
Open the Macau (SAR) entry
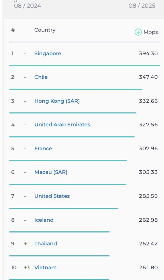tap(51, 172)
